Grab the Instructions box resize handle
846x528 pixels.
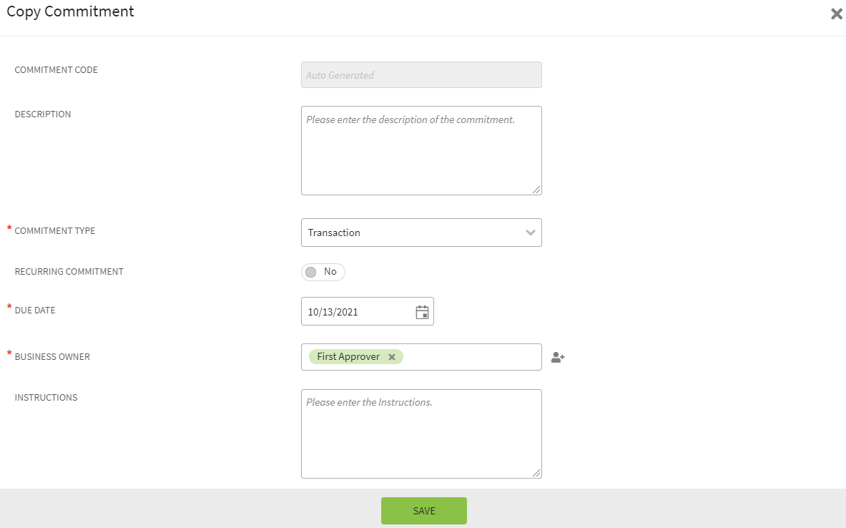click(x=536, y=473)
